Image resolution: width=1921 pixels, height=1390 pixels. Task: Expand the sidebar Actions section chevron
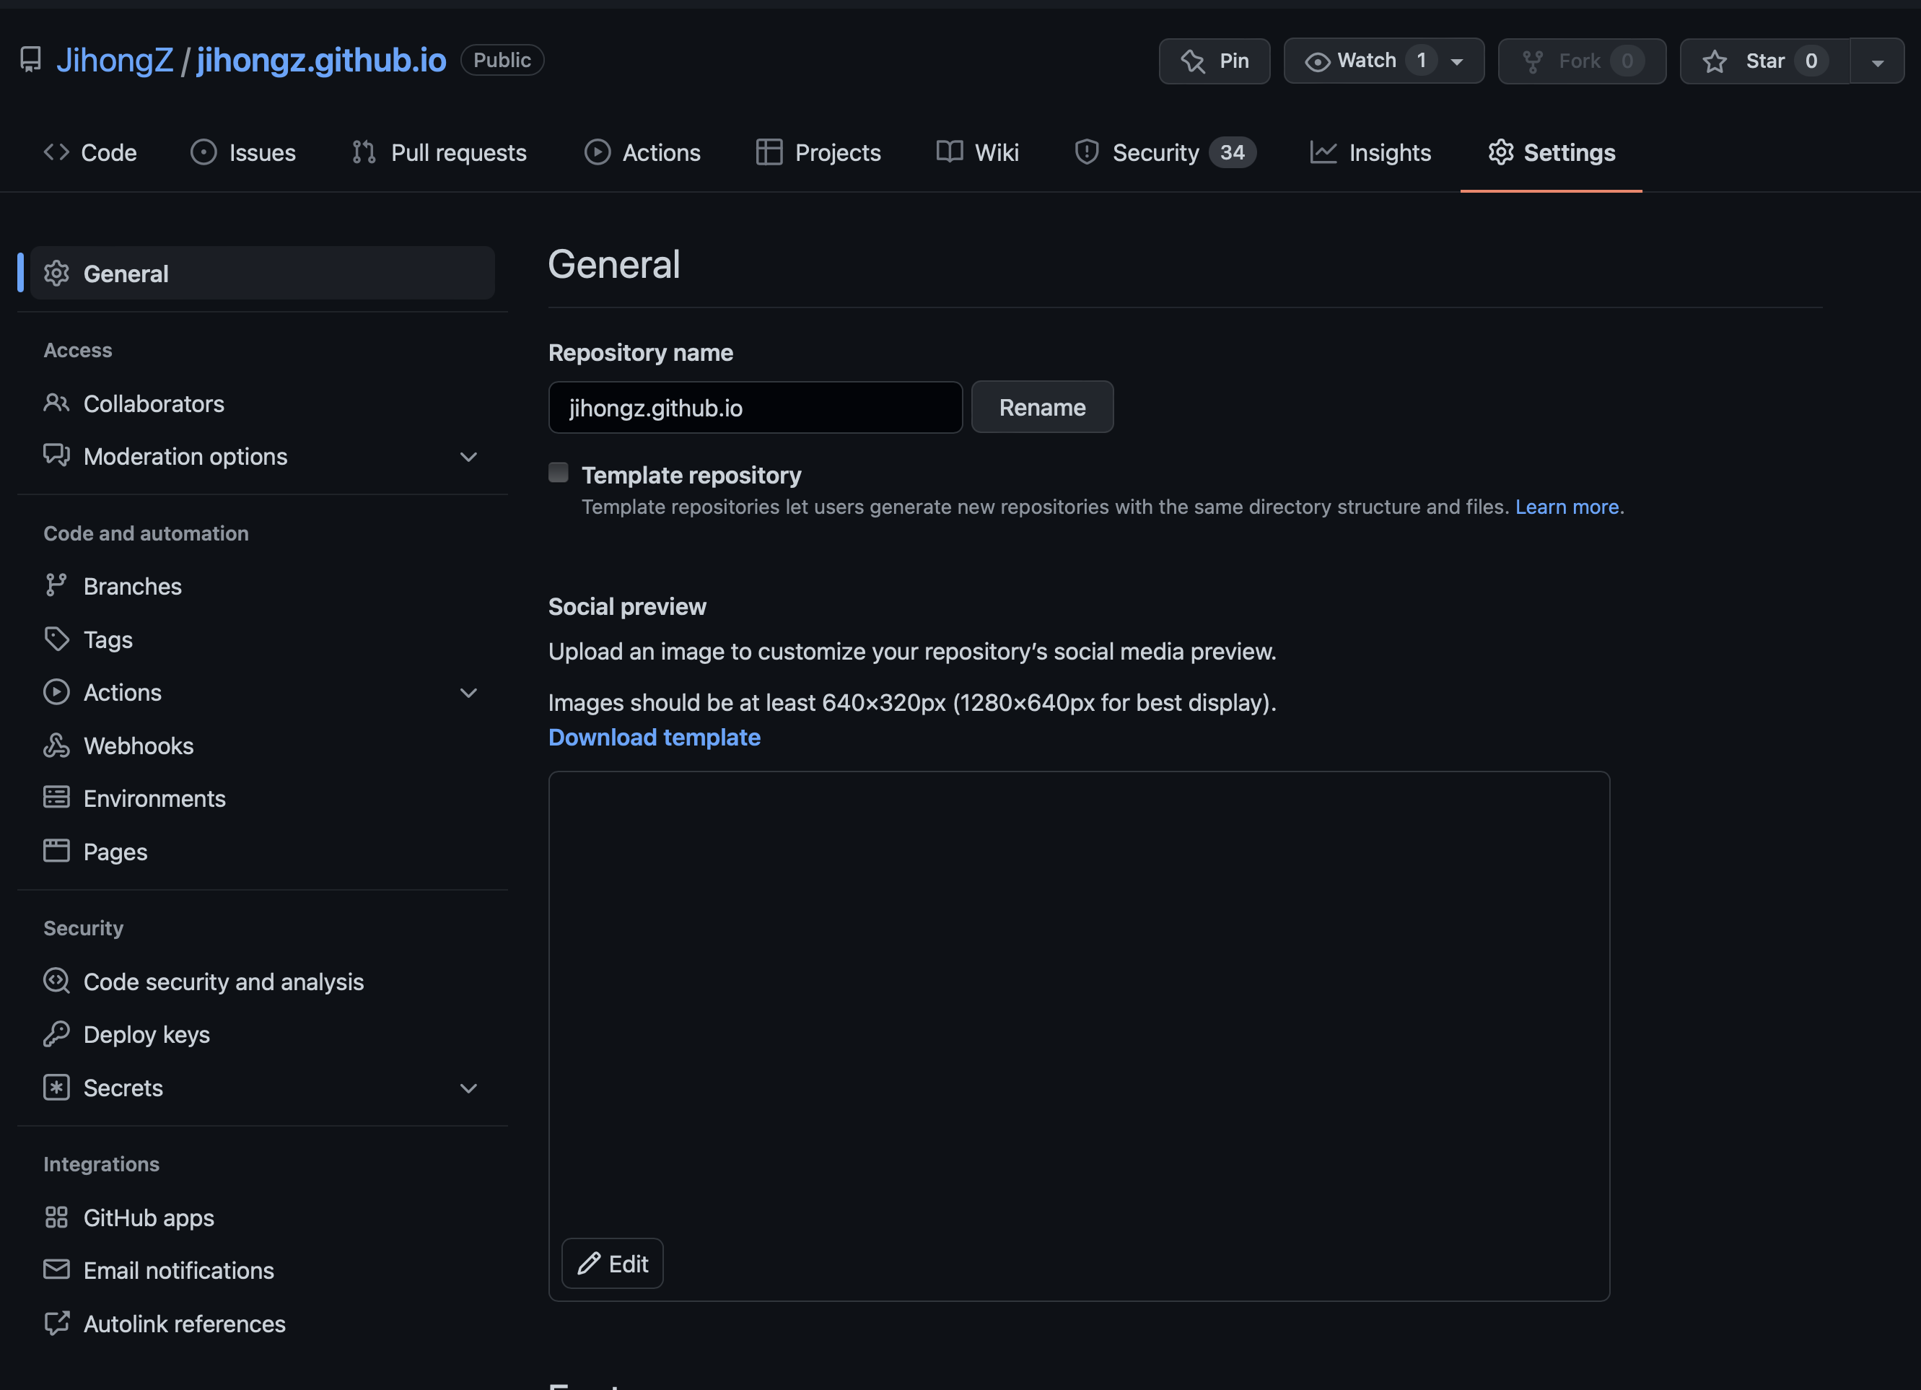pos(468,693)
